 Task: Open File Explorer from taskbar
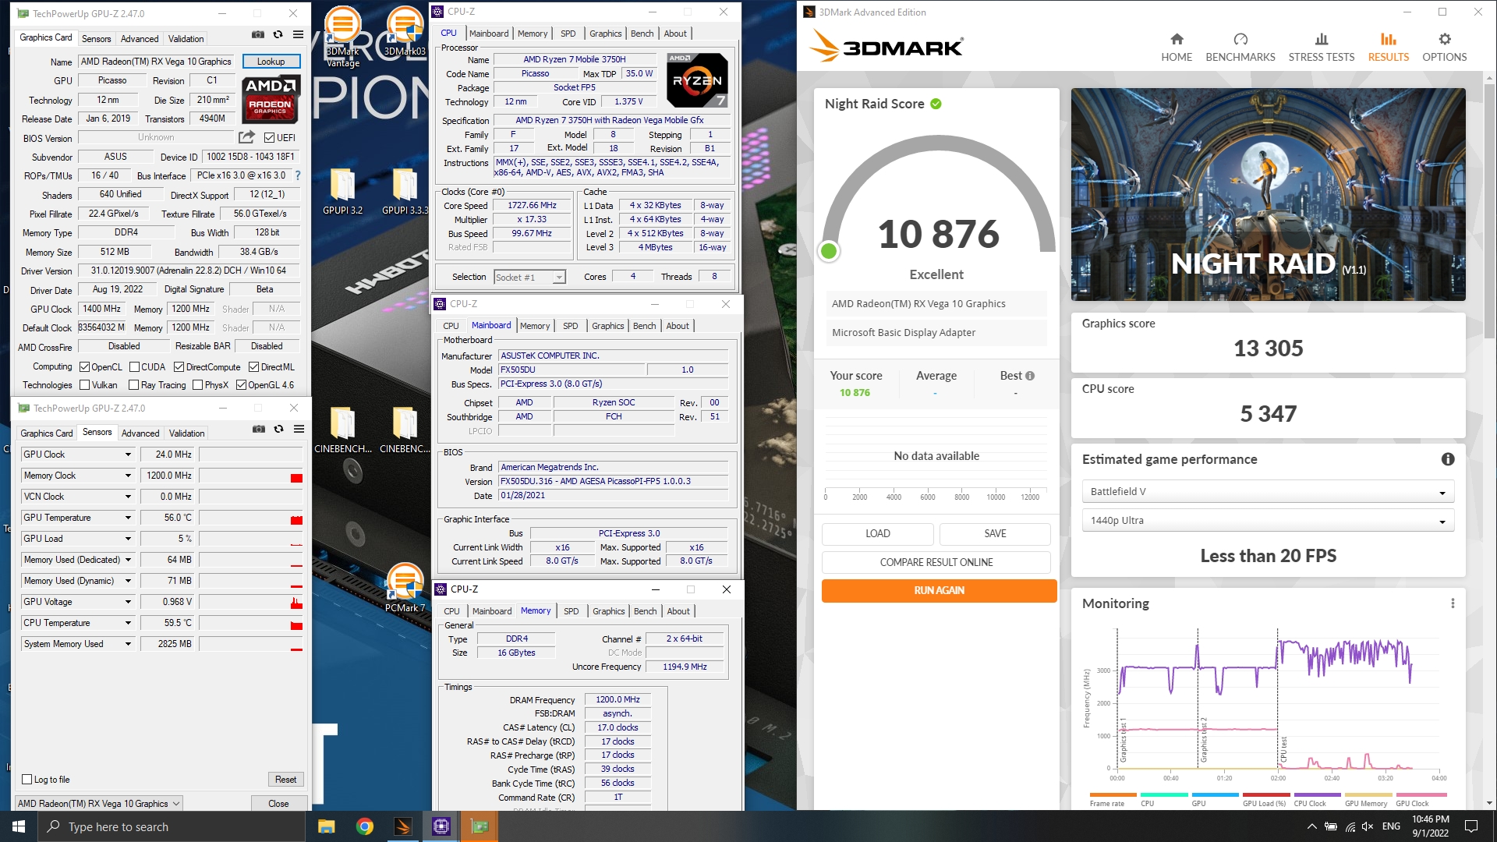[x=327, y=826]
